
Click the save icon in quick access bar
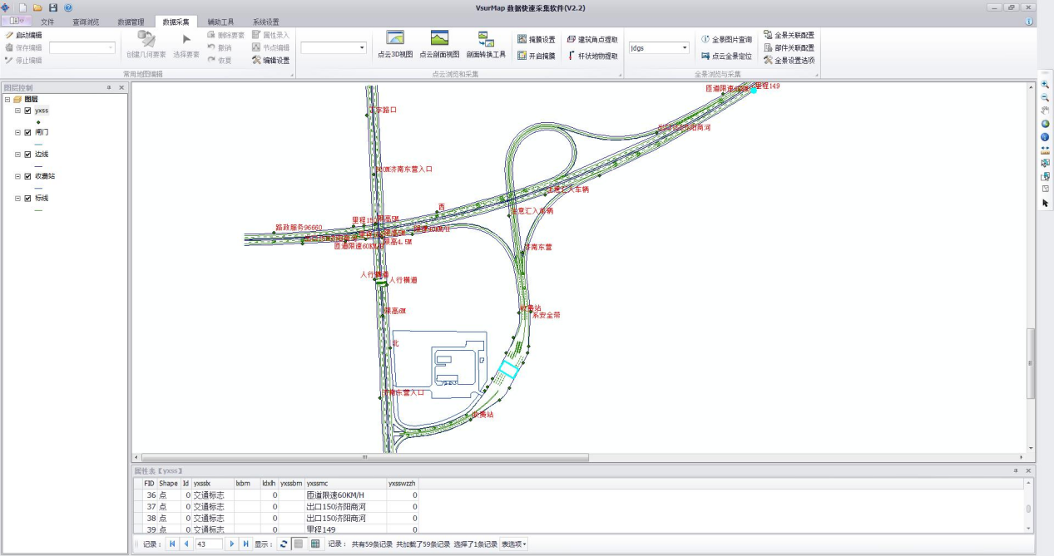coord(53,7)
